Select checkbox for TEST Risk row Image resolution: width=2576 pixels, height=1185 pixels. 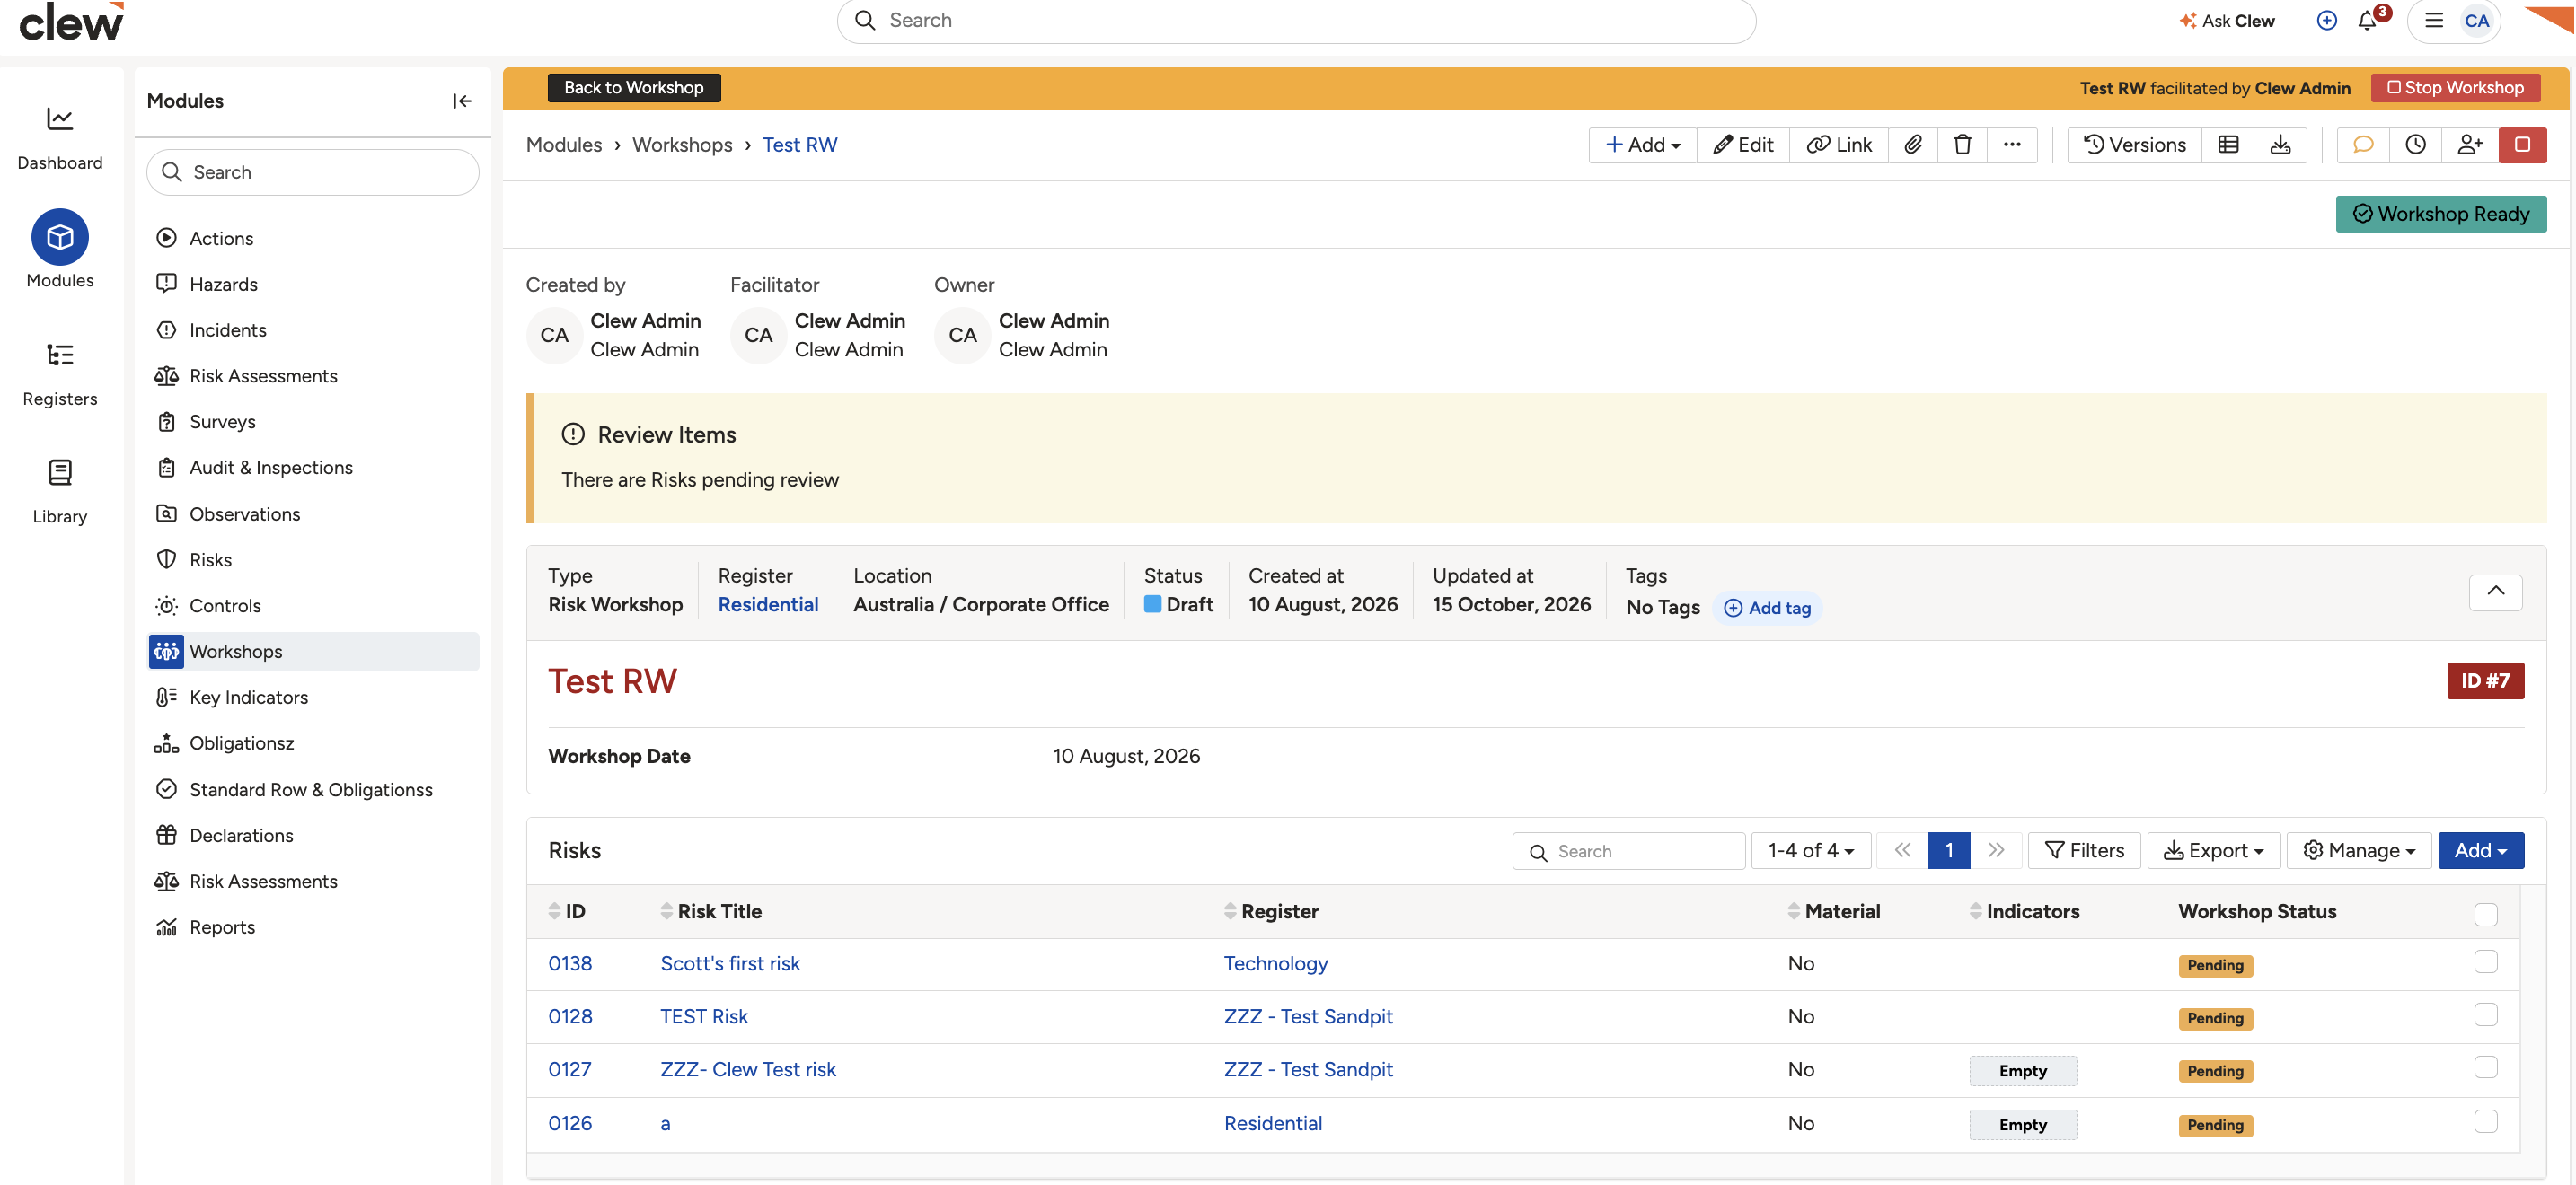(2485, 1014)
